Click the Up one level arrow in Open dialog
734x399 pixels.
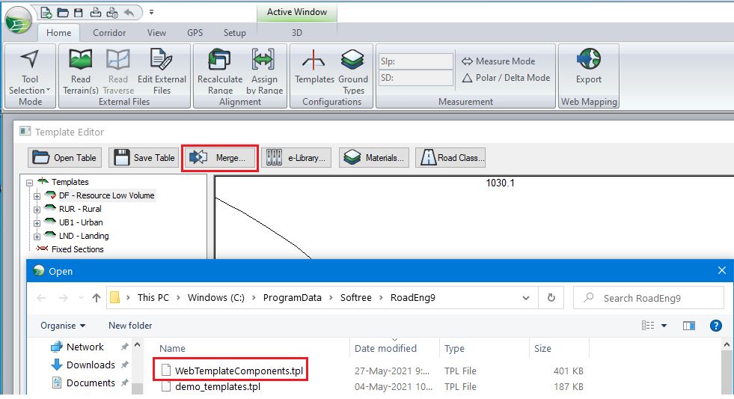click(x=97, y=298)
